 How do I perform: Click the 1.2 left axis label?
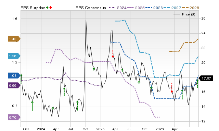pos(15,62)
